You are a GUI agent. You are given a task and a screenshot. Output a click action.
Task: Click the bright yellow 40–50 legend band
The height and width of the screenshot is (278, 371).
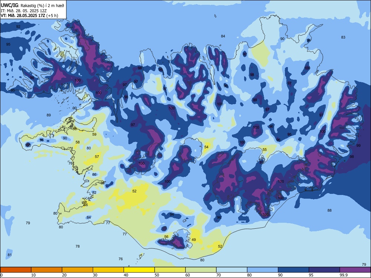point(139,270)
